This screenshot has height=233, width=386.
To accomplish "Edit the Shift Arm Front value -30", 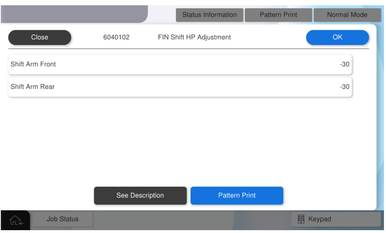I will point(344,64).
